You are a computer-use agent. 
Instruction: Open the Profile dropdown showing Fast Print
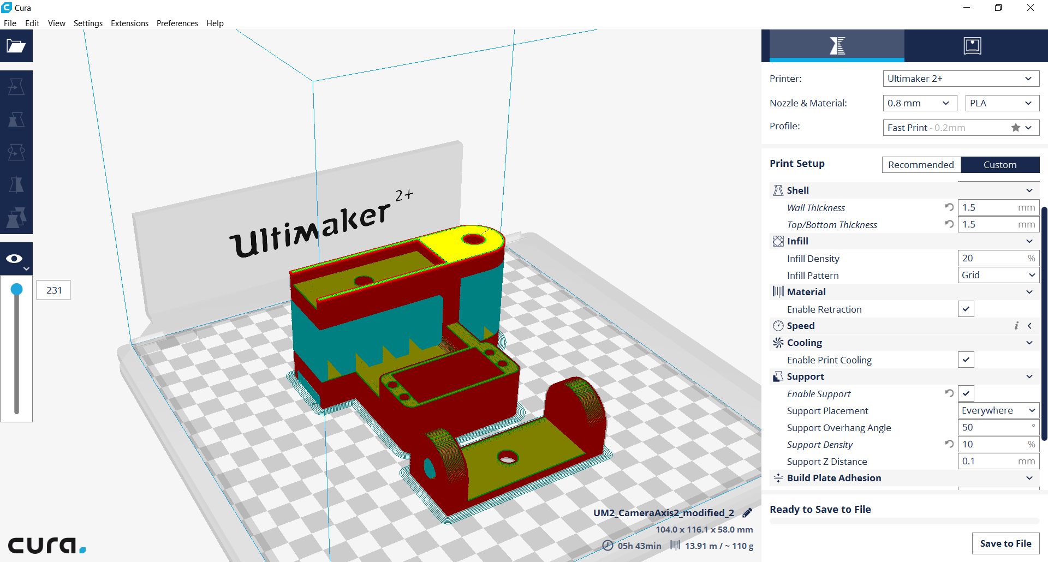pyautogui.click(x=961, y=128)
